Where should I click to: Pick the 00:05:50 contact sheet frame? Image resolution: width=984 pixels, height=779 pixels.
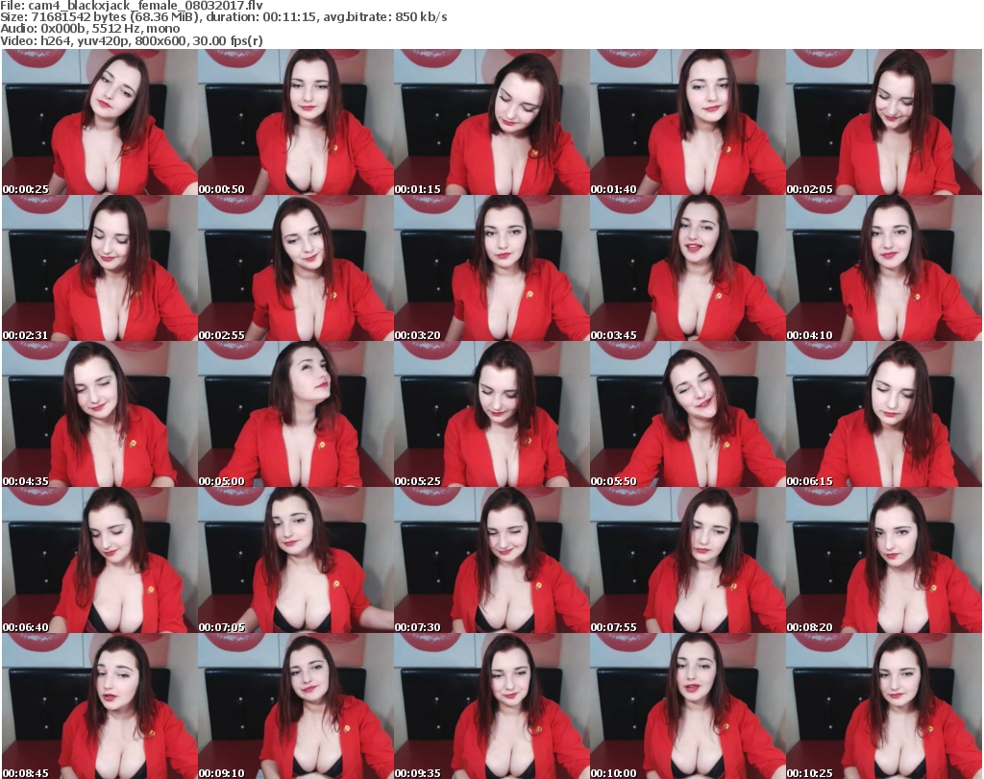click(688, 415)
